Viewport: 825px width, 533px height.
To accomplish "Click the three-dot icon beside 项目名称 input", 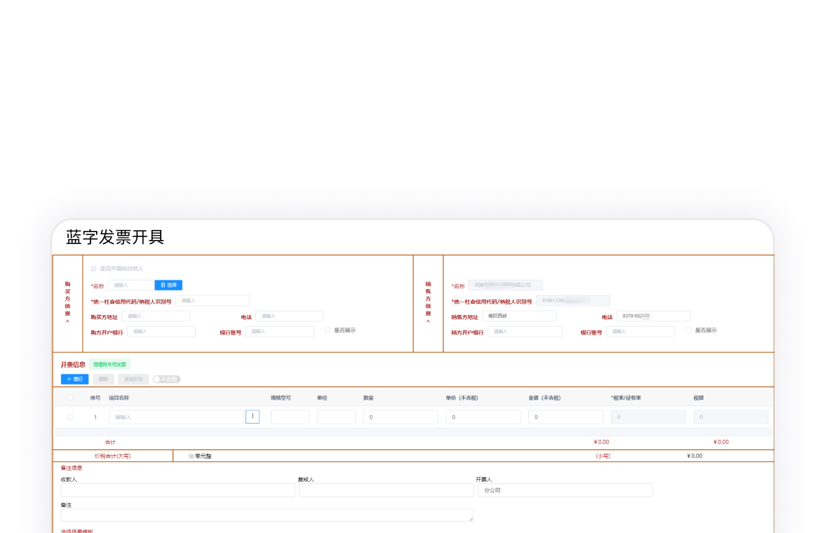I will click(253, 417).
